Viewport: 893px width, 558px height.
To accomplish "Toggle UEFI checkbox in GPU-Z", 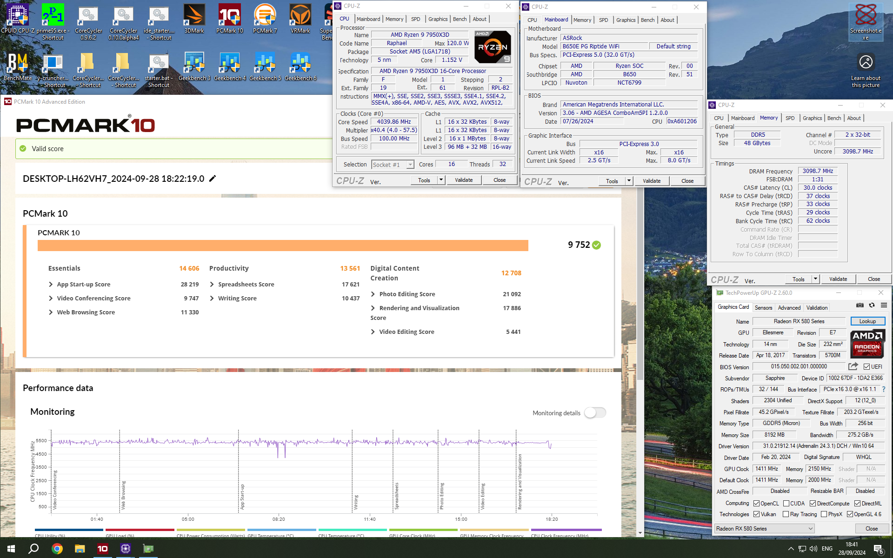I will 867,367.
